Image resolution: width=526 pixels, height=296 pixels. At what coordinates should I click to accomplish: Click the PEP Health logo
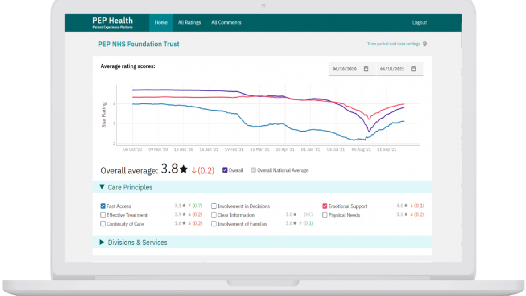coord(112,22)
